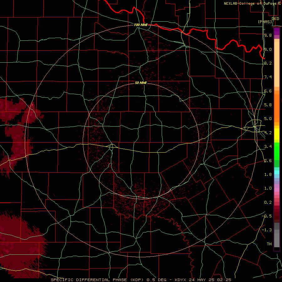Click the 4.2 value on the scale
Screen dimensions: 282x282
(x=268, y=133)
